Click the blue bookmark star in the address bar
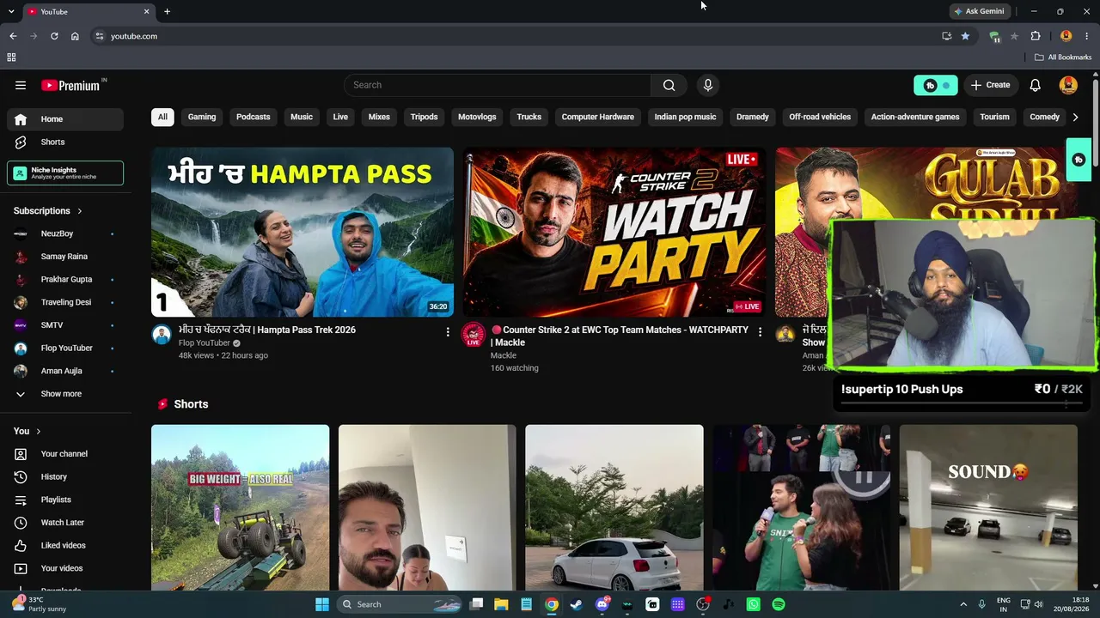The image size is (1100, 618). pyautogui.click(x=965, y=36)
